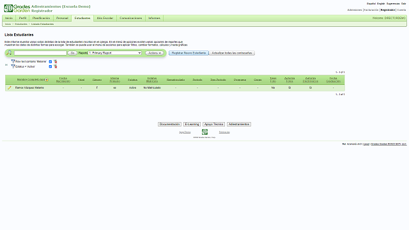Screen dimensions: 409x230
Task: Sort by the Estatus column header
Action: pyautogui.click(x=132, y=80)
